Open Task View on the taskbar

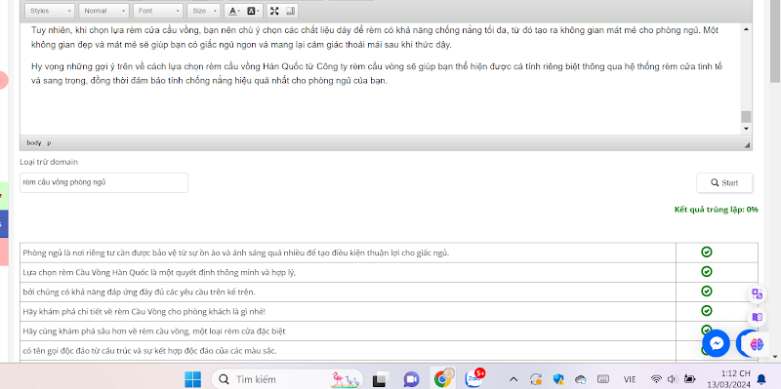381,379
